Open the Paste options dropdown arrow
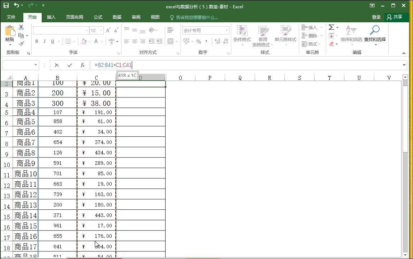413x259 pixels. tap(10, 45)
